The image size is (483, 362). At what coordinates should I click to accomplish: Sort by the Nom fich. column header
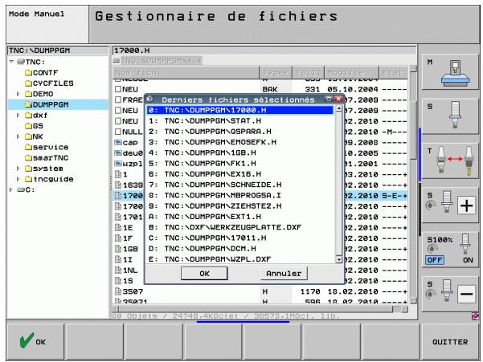[186, 72]
